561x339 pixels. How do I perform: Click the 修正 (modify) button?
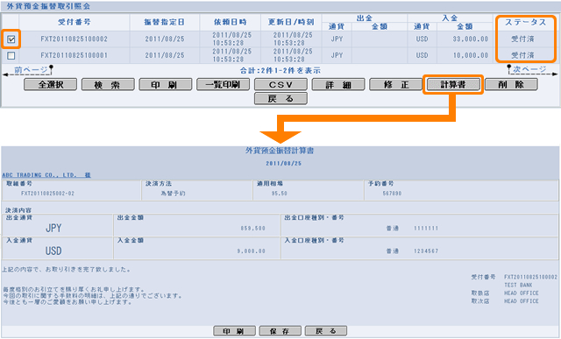click(x=396, y=85)
